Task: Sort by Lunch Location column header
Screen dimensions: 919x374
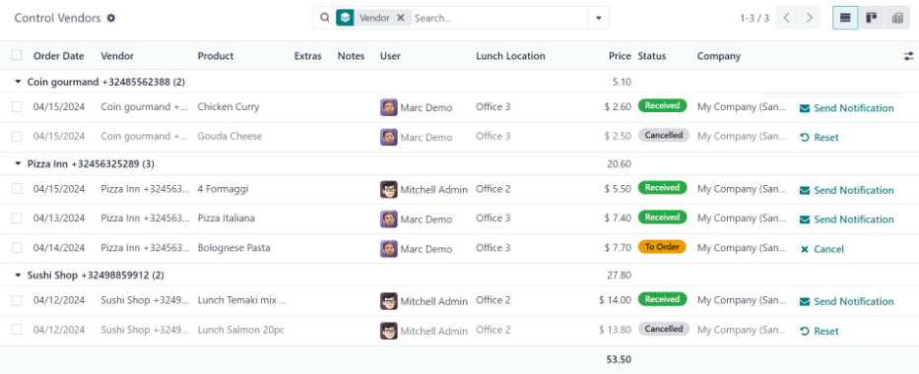Action: pos(510,56)
